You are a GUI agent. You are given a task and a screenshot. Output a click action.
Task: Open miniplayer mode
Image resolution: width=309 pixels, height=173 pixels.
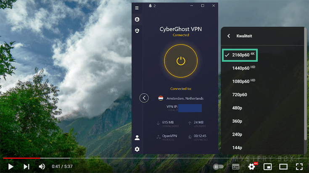tap(268, 167)
